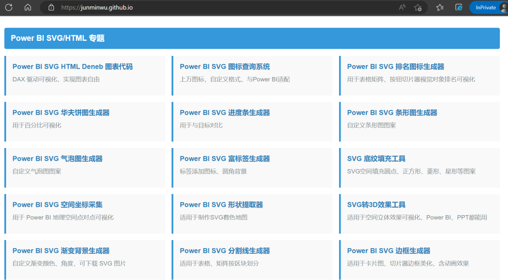
Task: View site information lock icon
Action: point(51,8)
